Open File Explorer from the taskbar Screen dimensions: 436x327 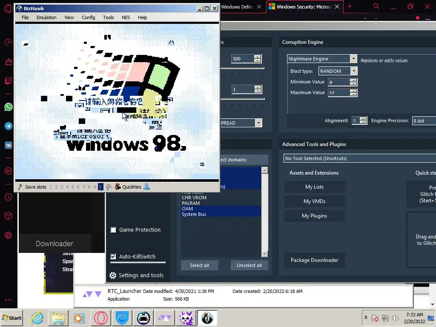(58, 318)
